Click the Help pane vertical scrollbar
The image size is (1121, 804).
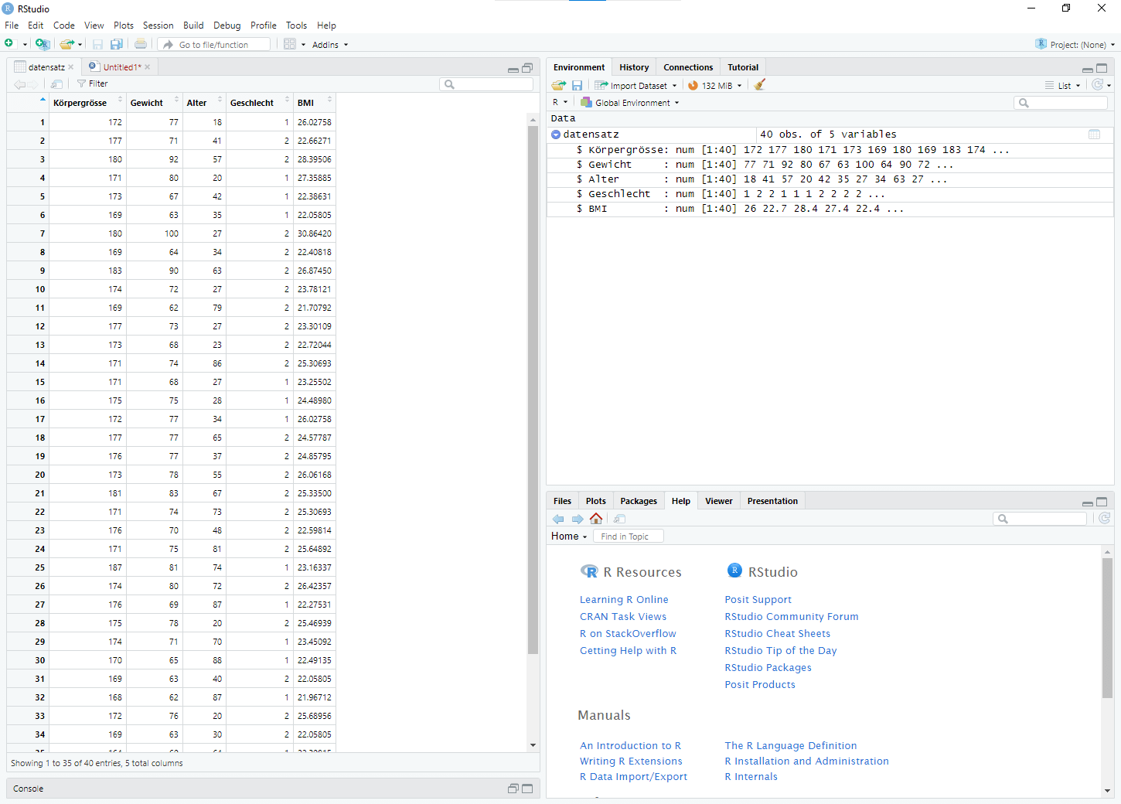1107,627
